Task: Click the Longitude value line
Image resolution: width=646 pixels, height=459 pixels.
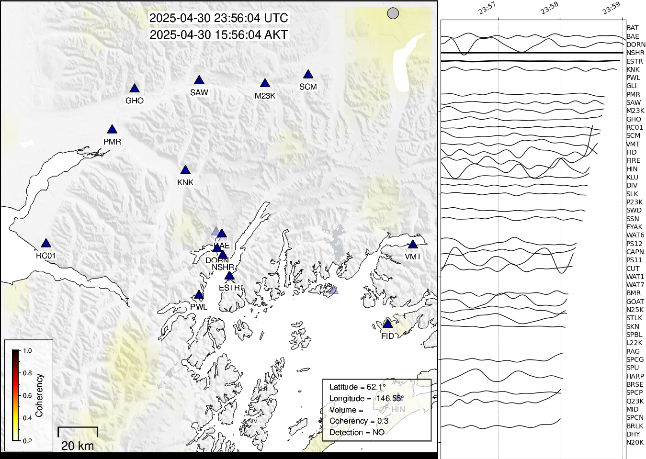Action: (367, 399)
